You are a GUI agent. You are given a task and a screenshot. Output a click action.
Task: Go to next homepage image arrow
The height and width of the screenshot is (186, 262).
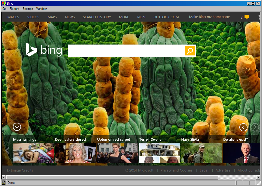(255, 127)
